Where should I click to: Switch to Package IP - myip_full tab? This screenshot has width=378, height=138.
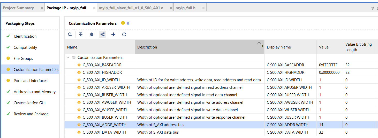66,8
